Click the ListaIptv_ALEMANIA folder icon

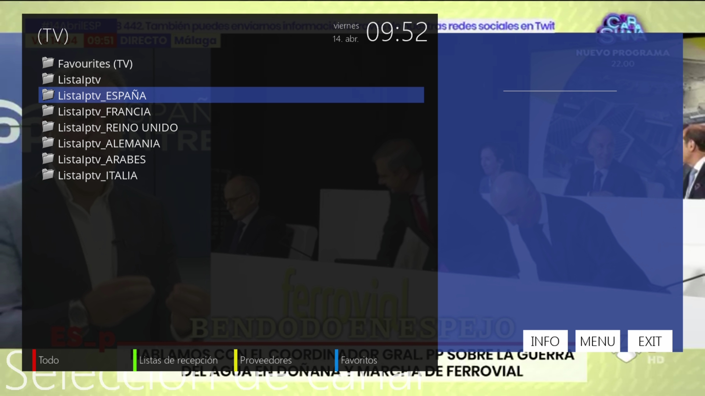[x=48, y=143]
